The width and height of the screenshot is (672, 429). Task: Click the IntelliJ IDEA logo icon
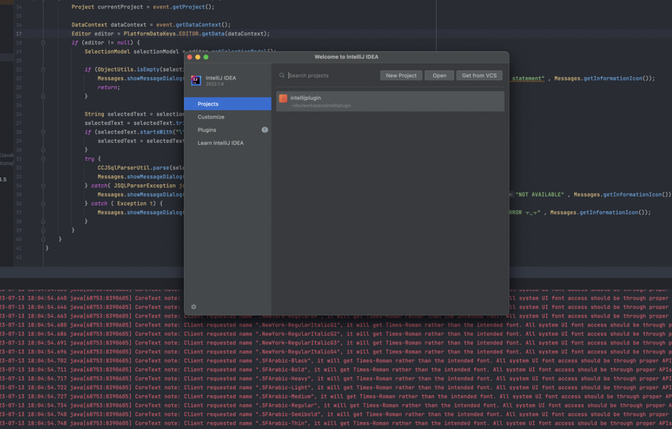(x=196, y=80)
